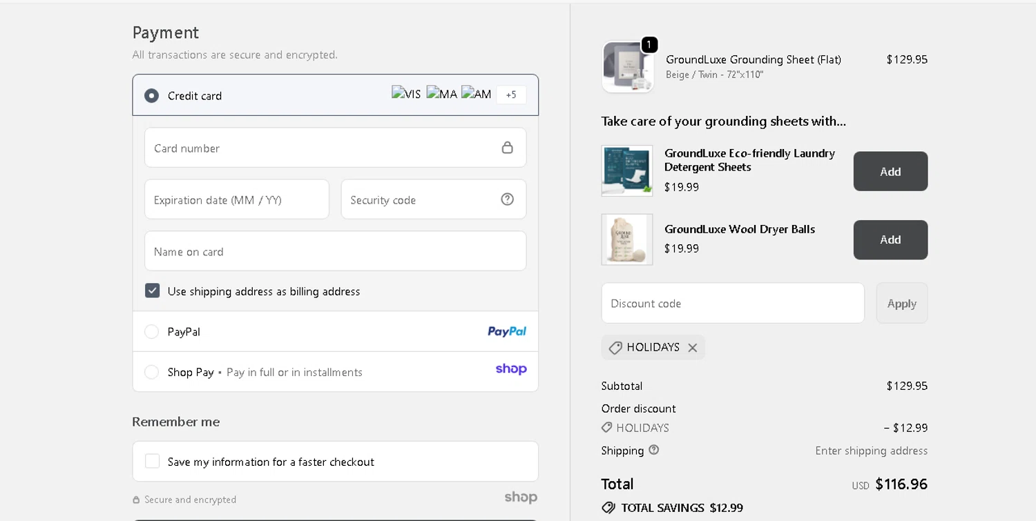This screenshot has width=1036, height=521.
Task: Click the Beige / Twin variant text
Action: [x=714, y=75]
